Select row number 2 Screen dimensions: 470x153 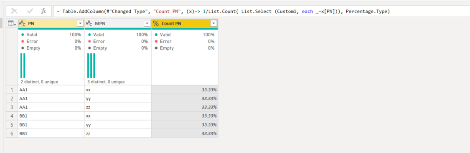(x=12, y=98)
